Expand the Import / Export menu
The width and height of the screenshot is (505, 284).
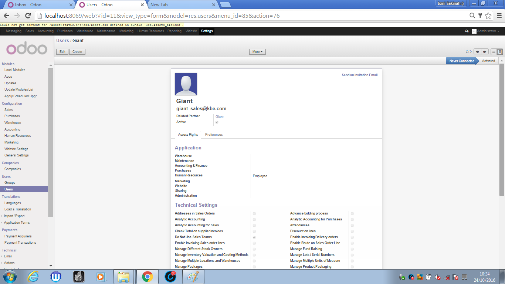pos(14,216)
